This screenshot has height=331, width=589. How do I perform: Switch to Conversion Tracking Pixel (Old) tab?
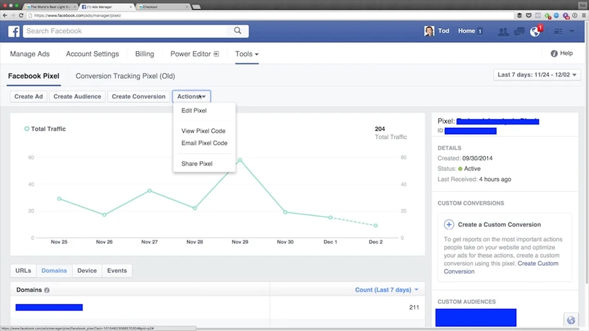(x=125, y=76)
